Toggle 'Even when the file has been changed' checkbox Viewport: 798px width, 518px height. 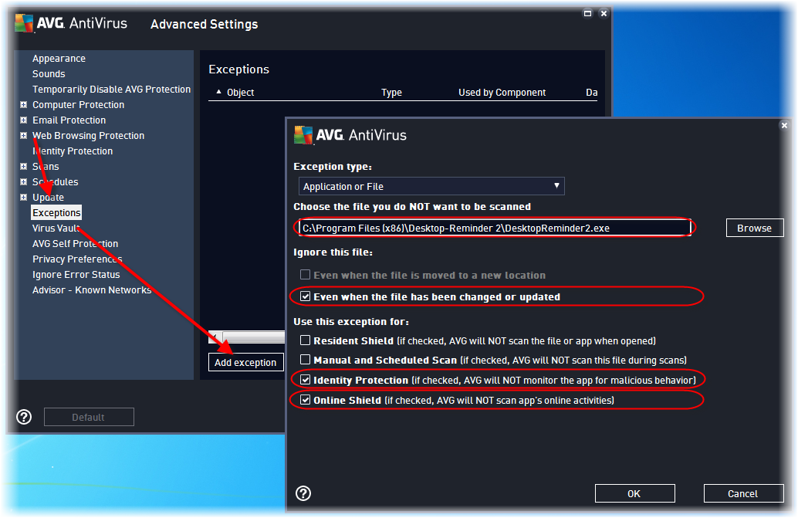(x=305, y=296)
